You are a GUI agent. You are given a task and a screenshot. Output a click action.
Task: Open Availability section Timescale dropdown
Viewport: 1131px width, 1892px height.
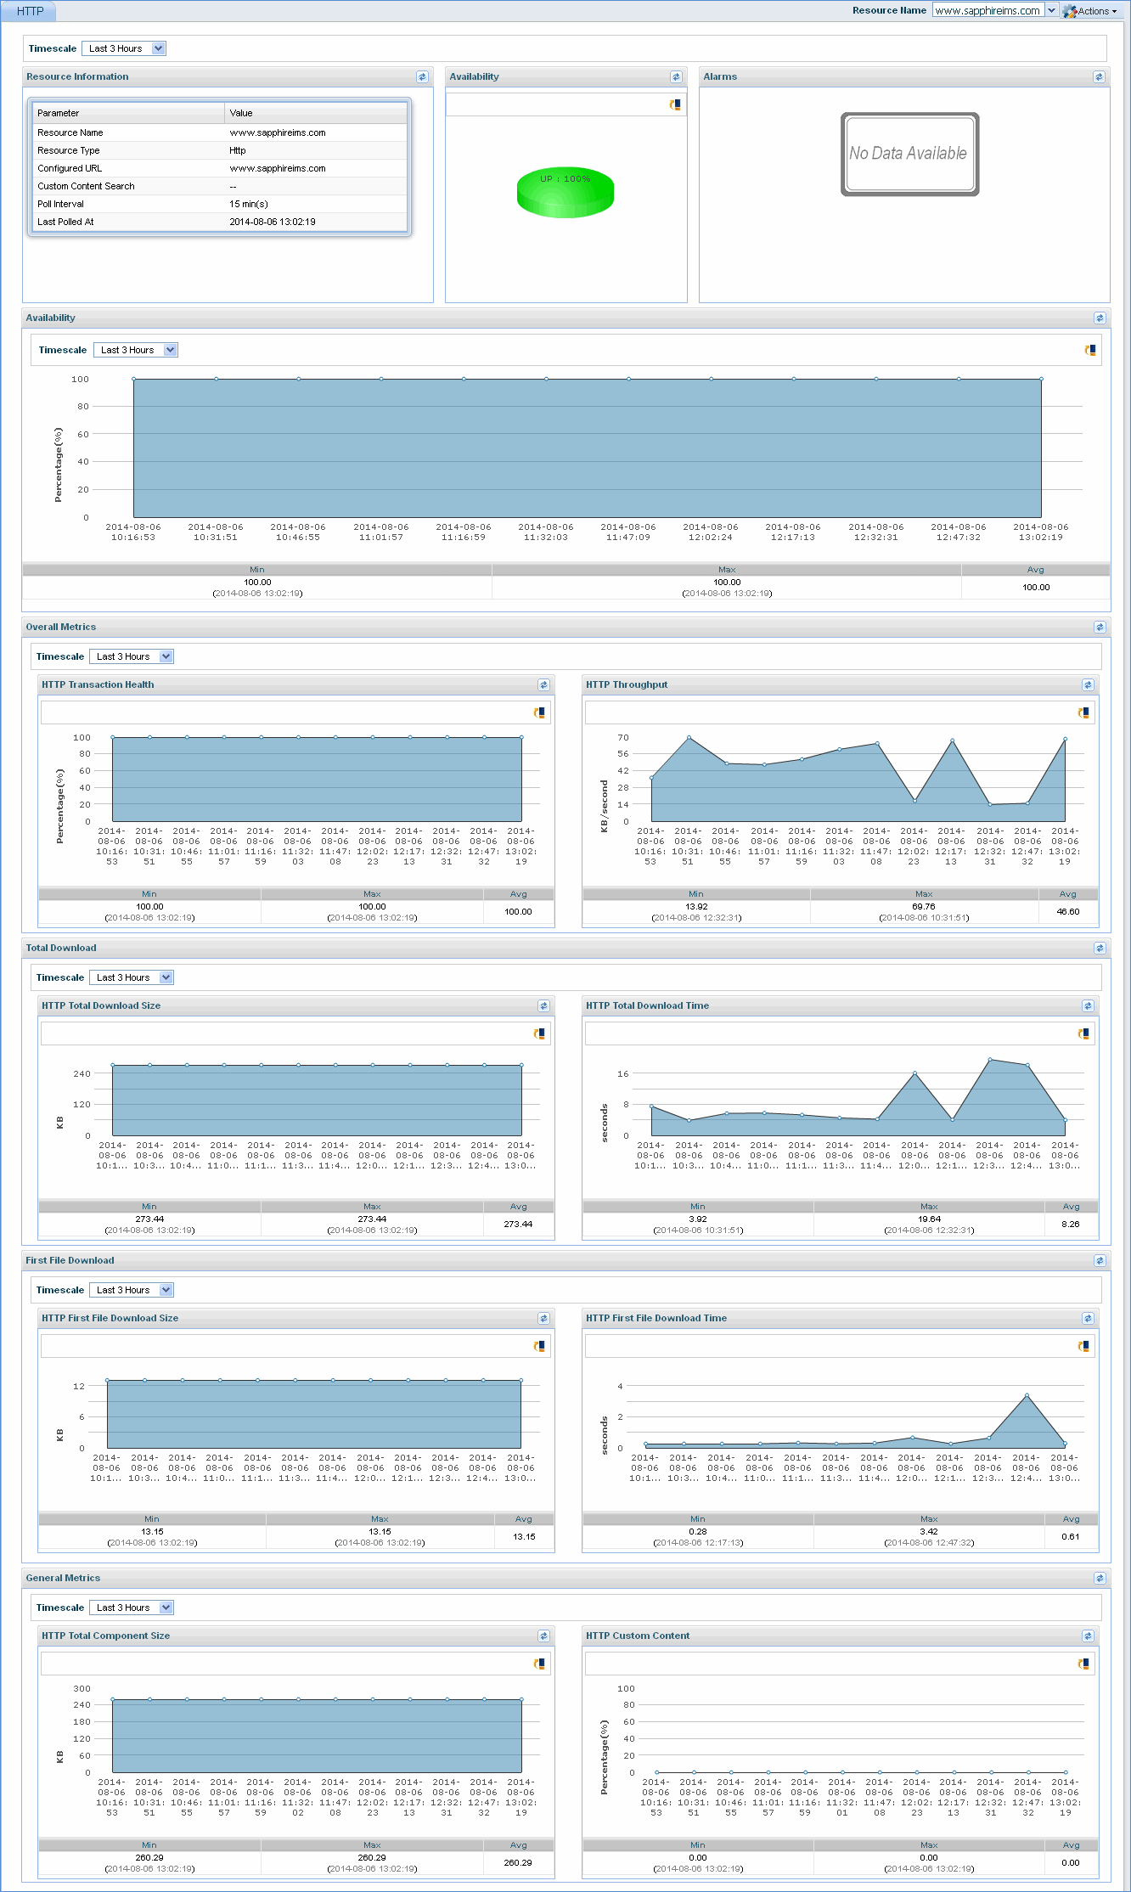[x=136, y=350]
